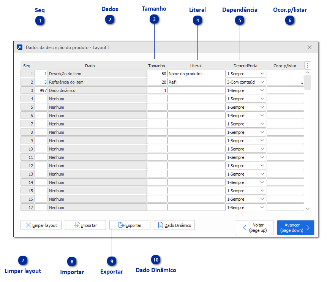
Task: Click the scroll down arrow of the grid
Action: (308, 209)
